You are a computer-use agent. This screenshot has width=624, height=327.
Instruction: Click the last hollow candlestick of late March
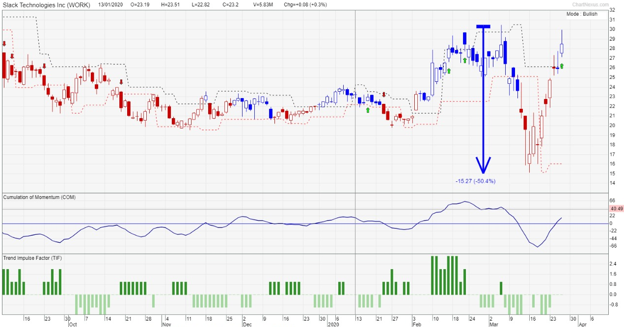[x=562, y=48]
